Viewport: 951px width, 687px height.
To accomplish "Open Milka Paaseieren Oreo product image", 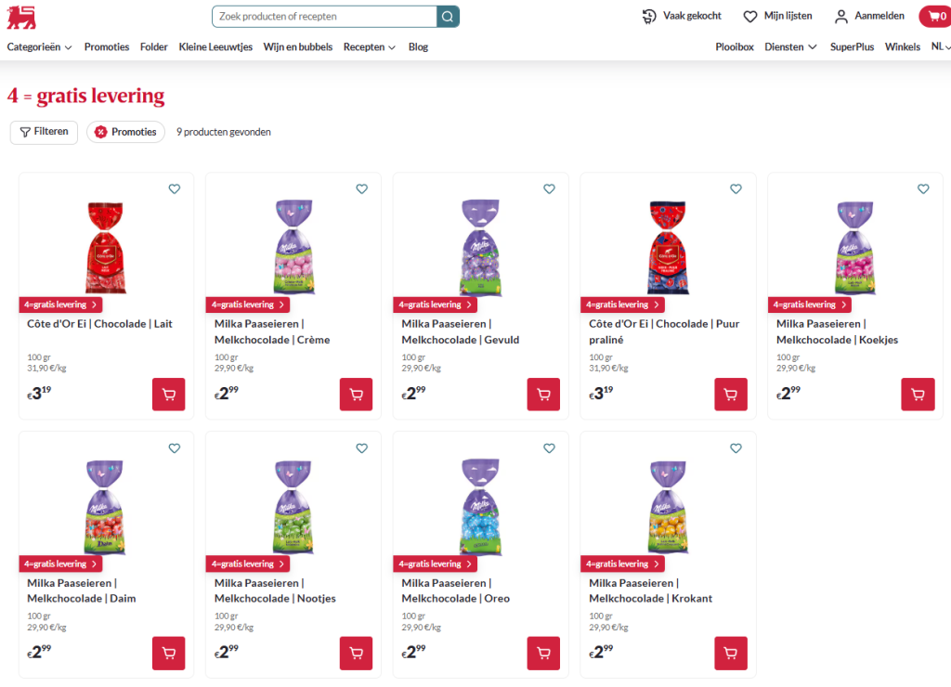I will point(481,506).
